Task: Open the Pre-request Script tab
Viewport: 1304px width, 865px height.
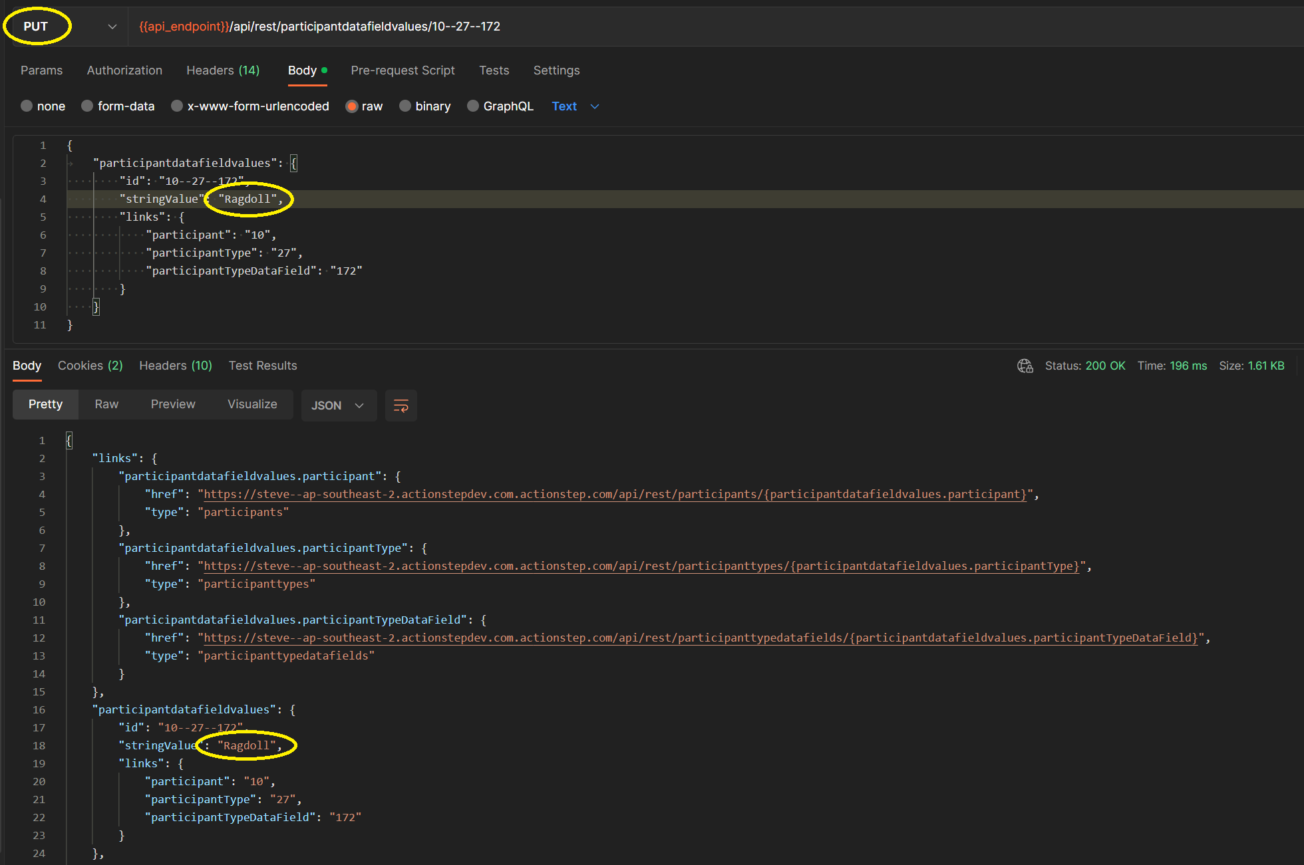Action: (x=403, y=70)
